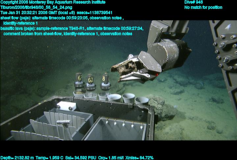Image resolution: width=237 pixels, height=160 pixels.
Task: Select the Sal= 34.592 PSU reading
Action: click(x=81, y=158)
